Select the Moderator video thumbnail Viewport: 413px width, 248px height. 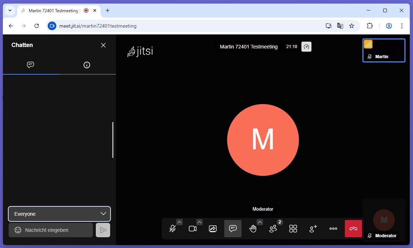pyautogui.click(x=384, y=220)
